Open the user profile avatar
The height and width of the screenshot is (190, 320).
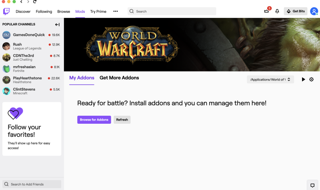click(314, 11)
